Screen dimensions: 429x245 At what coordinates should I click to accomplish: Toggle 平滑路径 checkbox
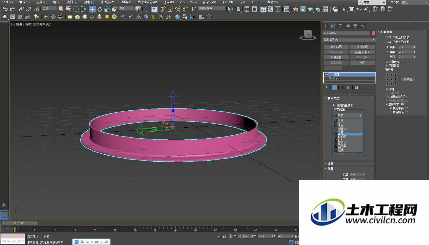coord(386,66)
